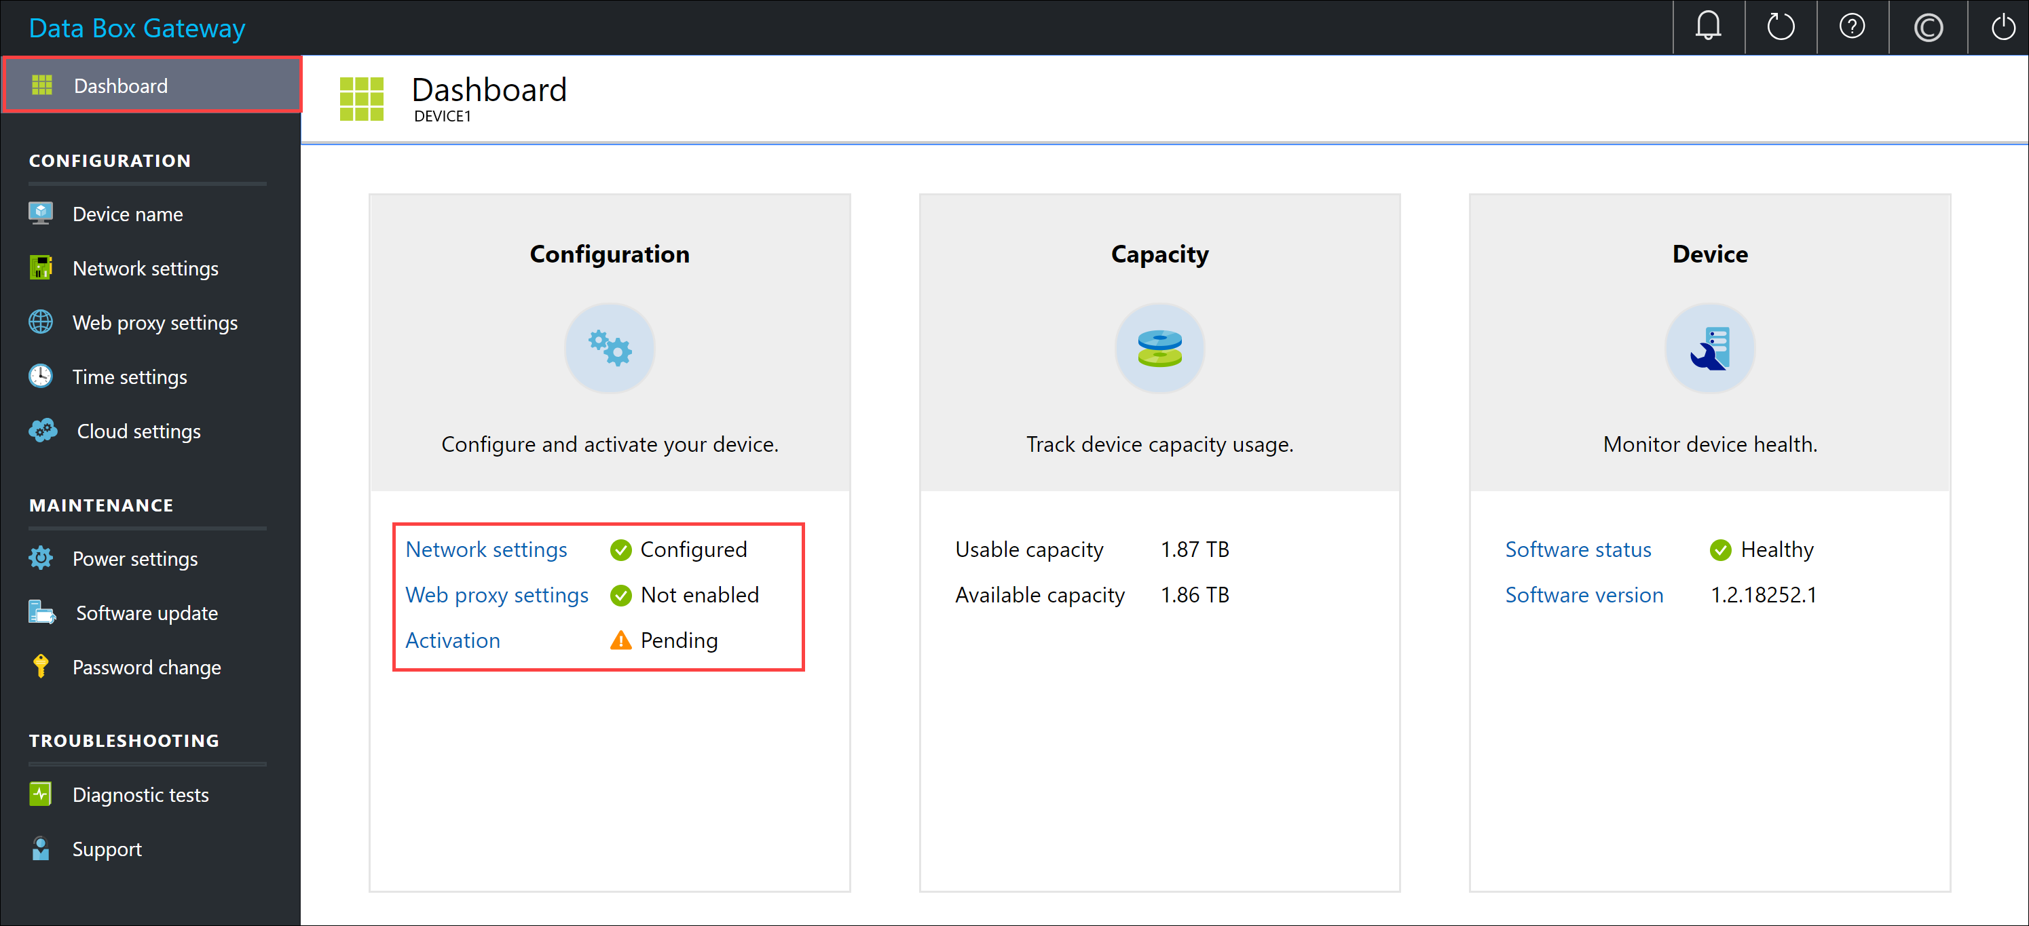
Task: Select Device name under Configuration menu
Action: pyautogui.click(x=130, y=214)
